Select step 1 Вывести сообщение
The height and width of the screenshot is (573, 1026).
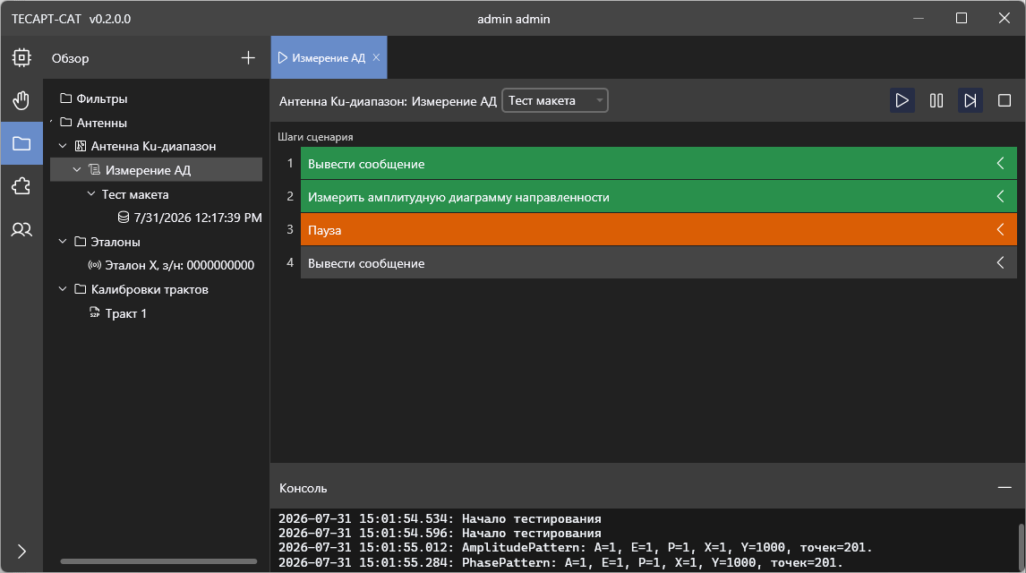tap(658, 164)
